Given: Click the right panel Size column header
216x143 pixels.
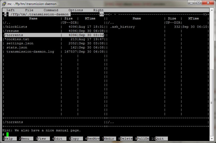Looking at the screenshot, I should click(172, 18).
